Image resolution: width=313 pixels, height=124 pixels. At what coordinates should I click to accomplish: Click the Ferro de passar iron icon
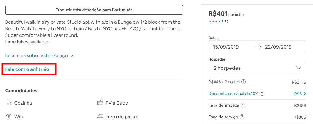pos(100,117)
